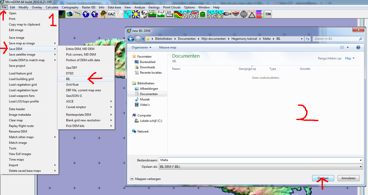Click the TIN toolbar icon
Viewport: 368px width, 195px height.
[268, 14]
